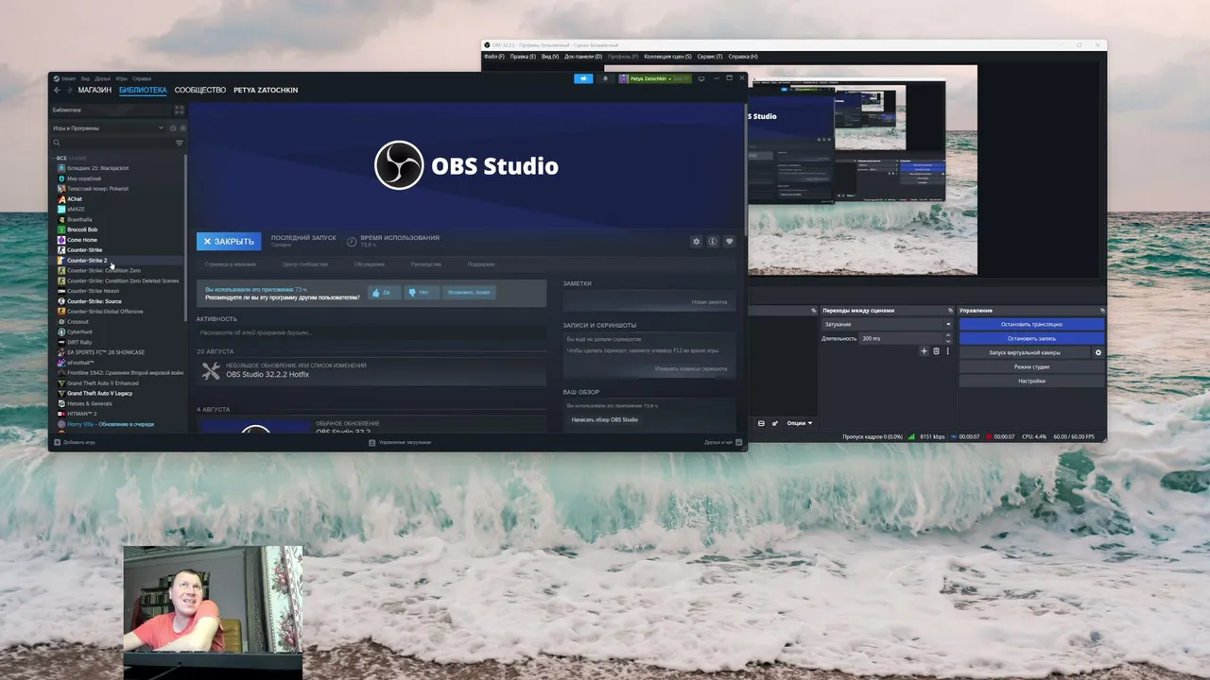The image size is (1210, 680).
Task: Open 'Настройки' button in OBS controls
Action: click(x=1031, y=381)
